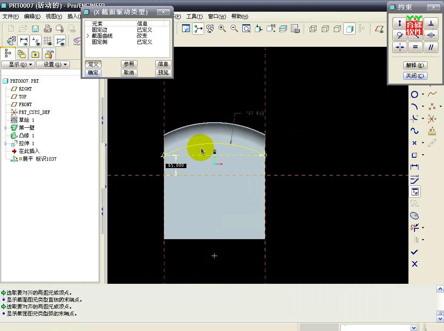Click the 预览 button in the dialog
The height and width of the screenshot is (331, 444).
163,73
